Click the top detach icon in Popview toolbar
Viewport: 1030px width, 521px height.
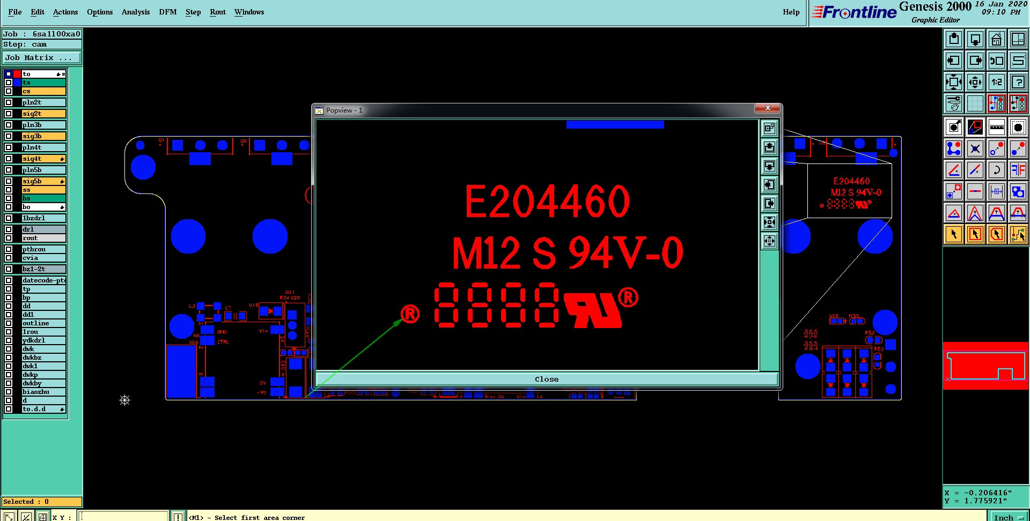[770, 129]
